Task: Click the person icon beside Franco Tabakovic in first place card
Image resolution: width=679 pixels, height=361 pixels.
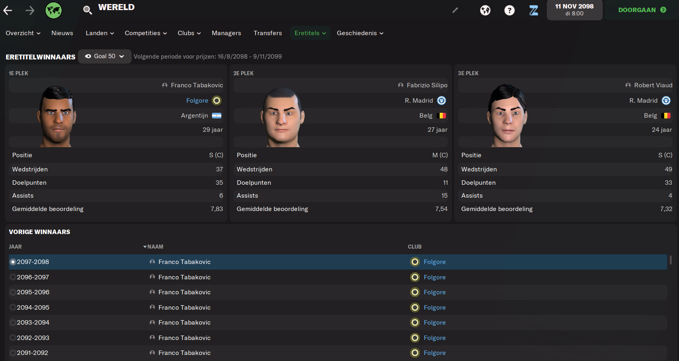Action: click(x=165, y=85)
